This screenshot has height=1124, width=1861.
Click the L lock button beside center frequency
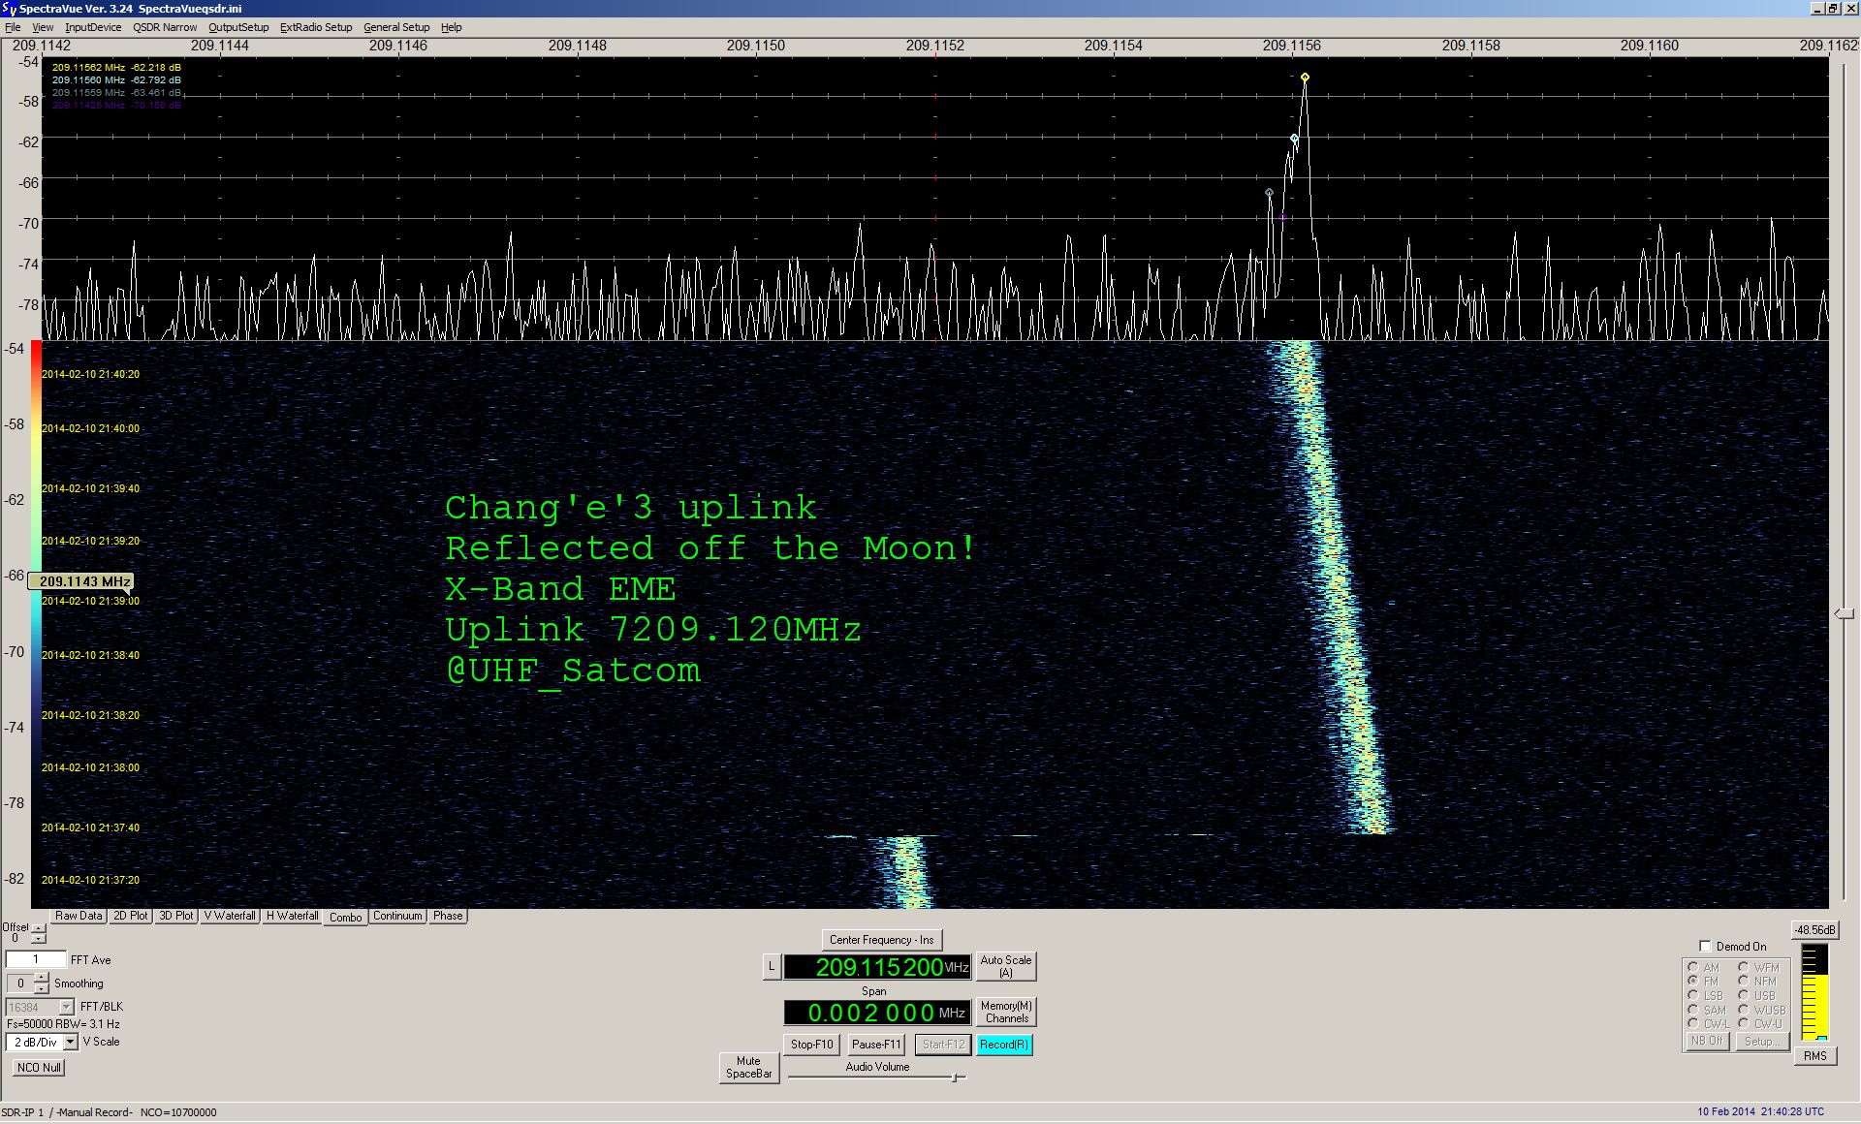coord(772,966)
